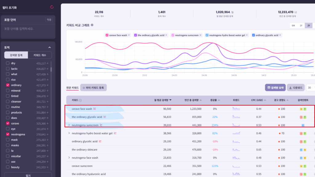This screenshot has width=315, height=177.
Task: Remove cerave face wash chip with X
Action: (x=129, y=35)
